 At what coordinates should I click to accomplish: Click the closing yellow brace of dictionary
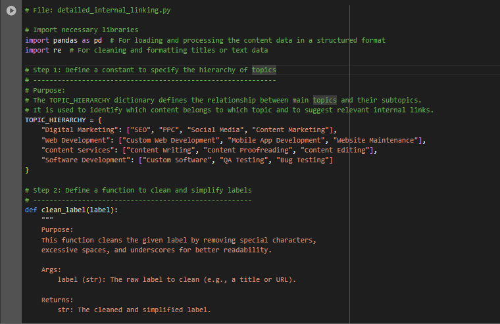click(x=27, y=170)
